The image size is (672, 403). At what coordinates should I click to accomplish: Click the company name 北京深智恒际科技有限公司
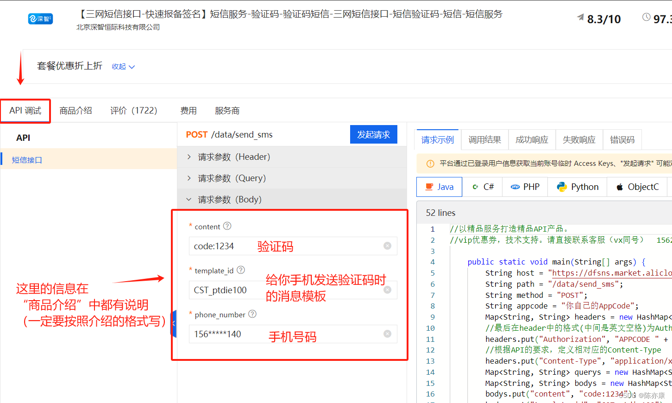[118, 27]
